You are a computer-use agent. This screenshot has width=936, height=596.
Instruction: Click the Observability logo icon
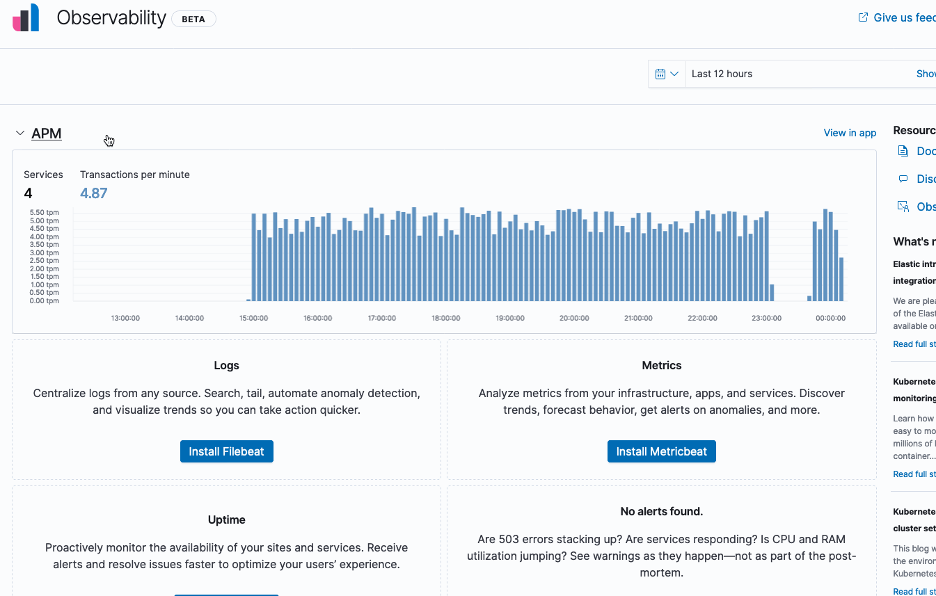click(26, 17)
